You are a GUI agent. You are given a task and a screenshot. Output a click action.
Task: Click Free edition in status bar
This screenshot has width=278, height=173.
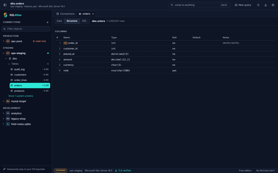click(x=245, y=171)
